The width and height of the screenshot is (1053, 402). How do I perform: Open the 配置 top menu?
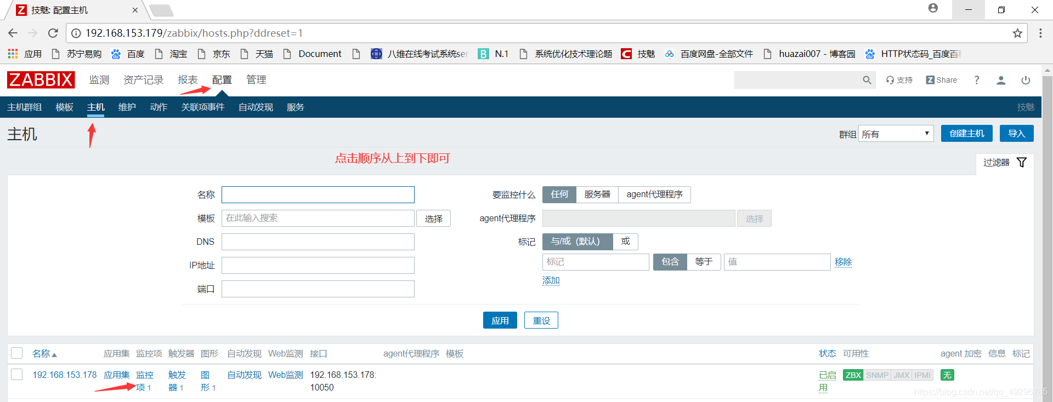point(222,80)
